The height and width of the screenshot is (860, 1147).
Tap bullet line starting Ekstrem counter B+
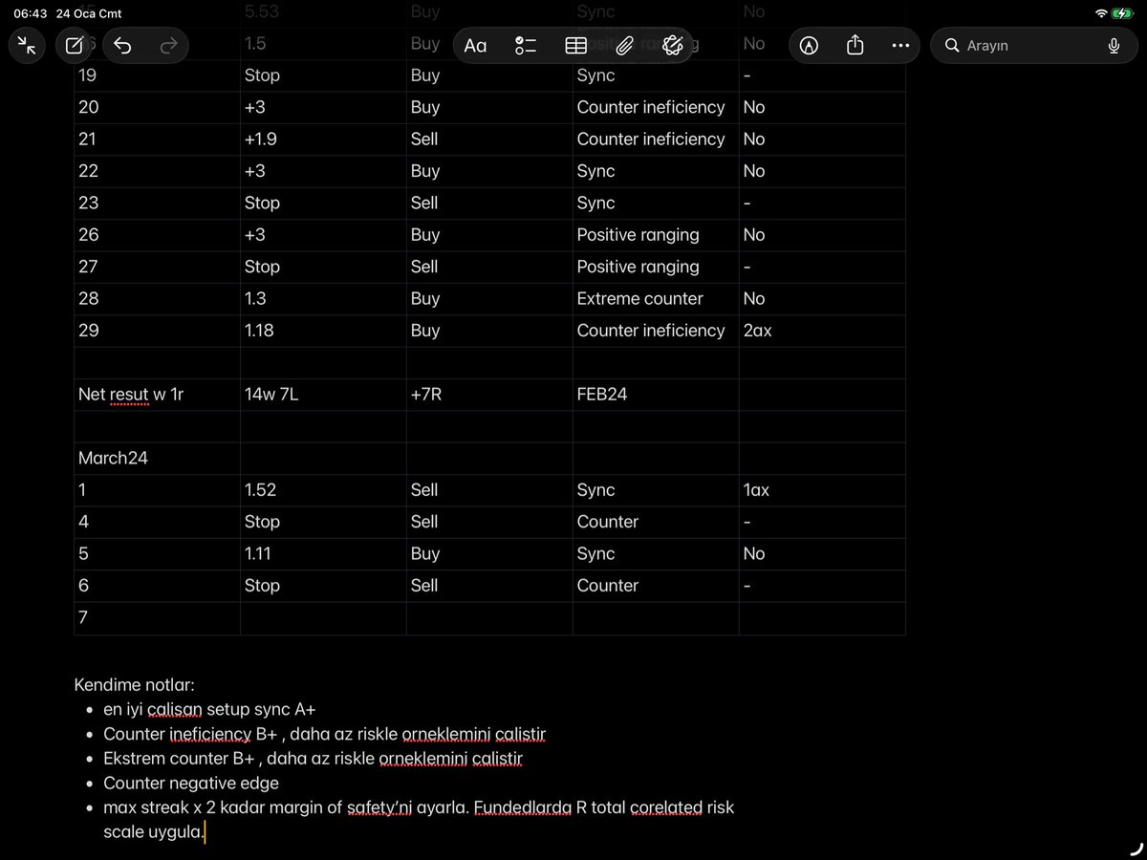click(313, 759)
